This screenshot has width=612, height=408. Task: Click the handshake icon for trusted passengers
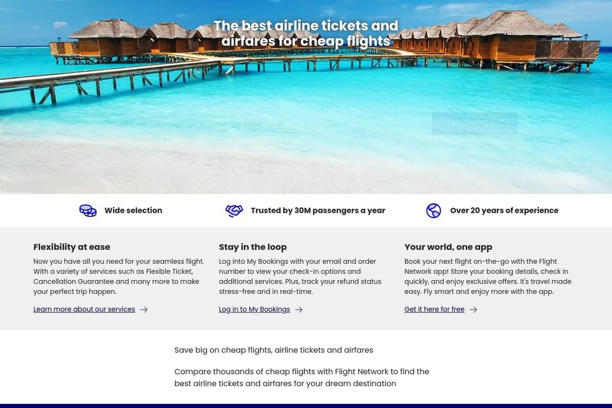click(x=234, y=210)
